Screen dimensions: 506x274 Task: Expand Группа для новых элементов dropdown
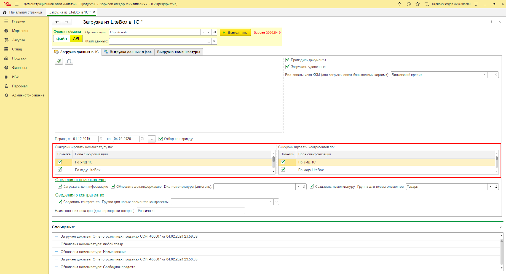point(490,186)
